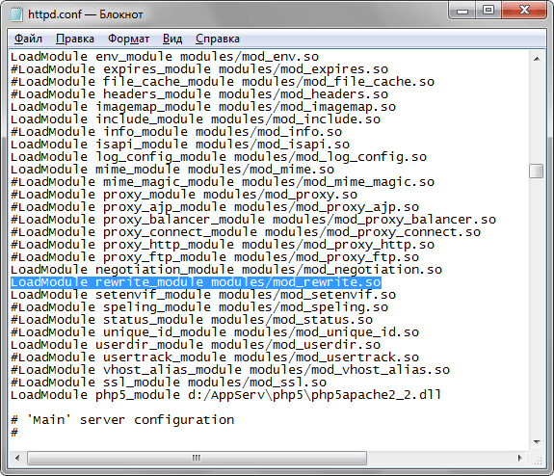Click the usertrack_module line
The image size is (554, 476).
215,357
